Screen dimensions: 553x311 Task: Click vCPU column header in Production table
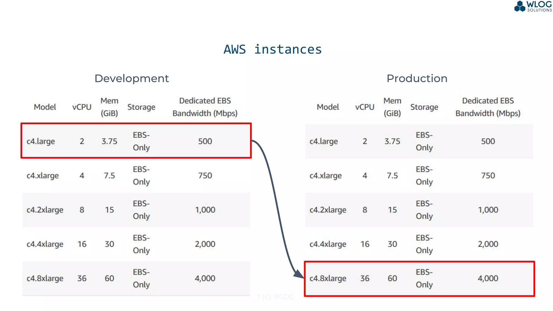pos(365,107)
